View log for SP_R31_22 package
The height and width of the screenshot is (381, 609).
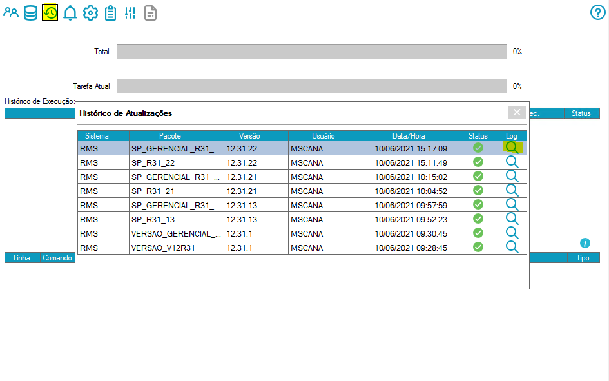[x=512, y=162]
